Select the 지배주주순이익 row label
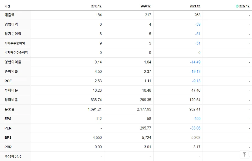 coord(15,43)
